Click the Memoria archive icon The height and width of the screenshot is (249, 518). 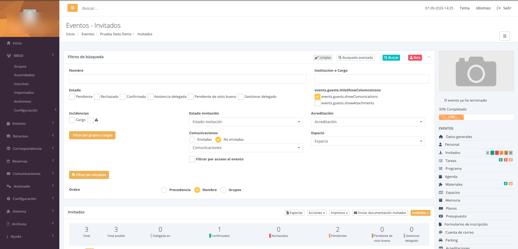(x=441, y=200)
